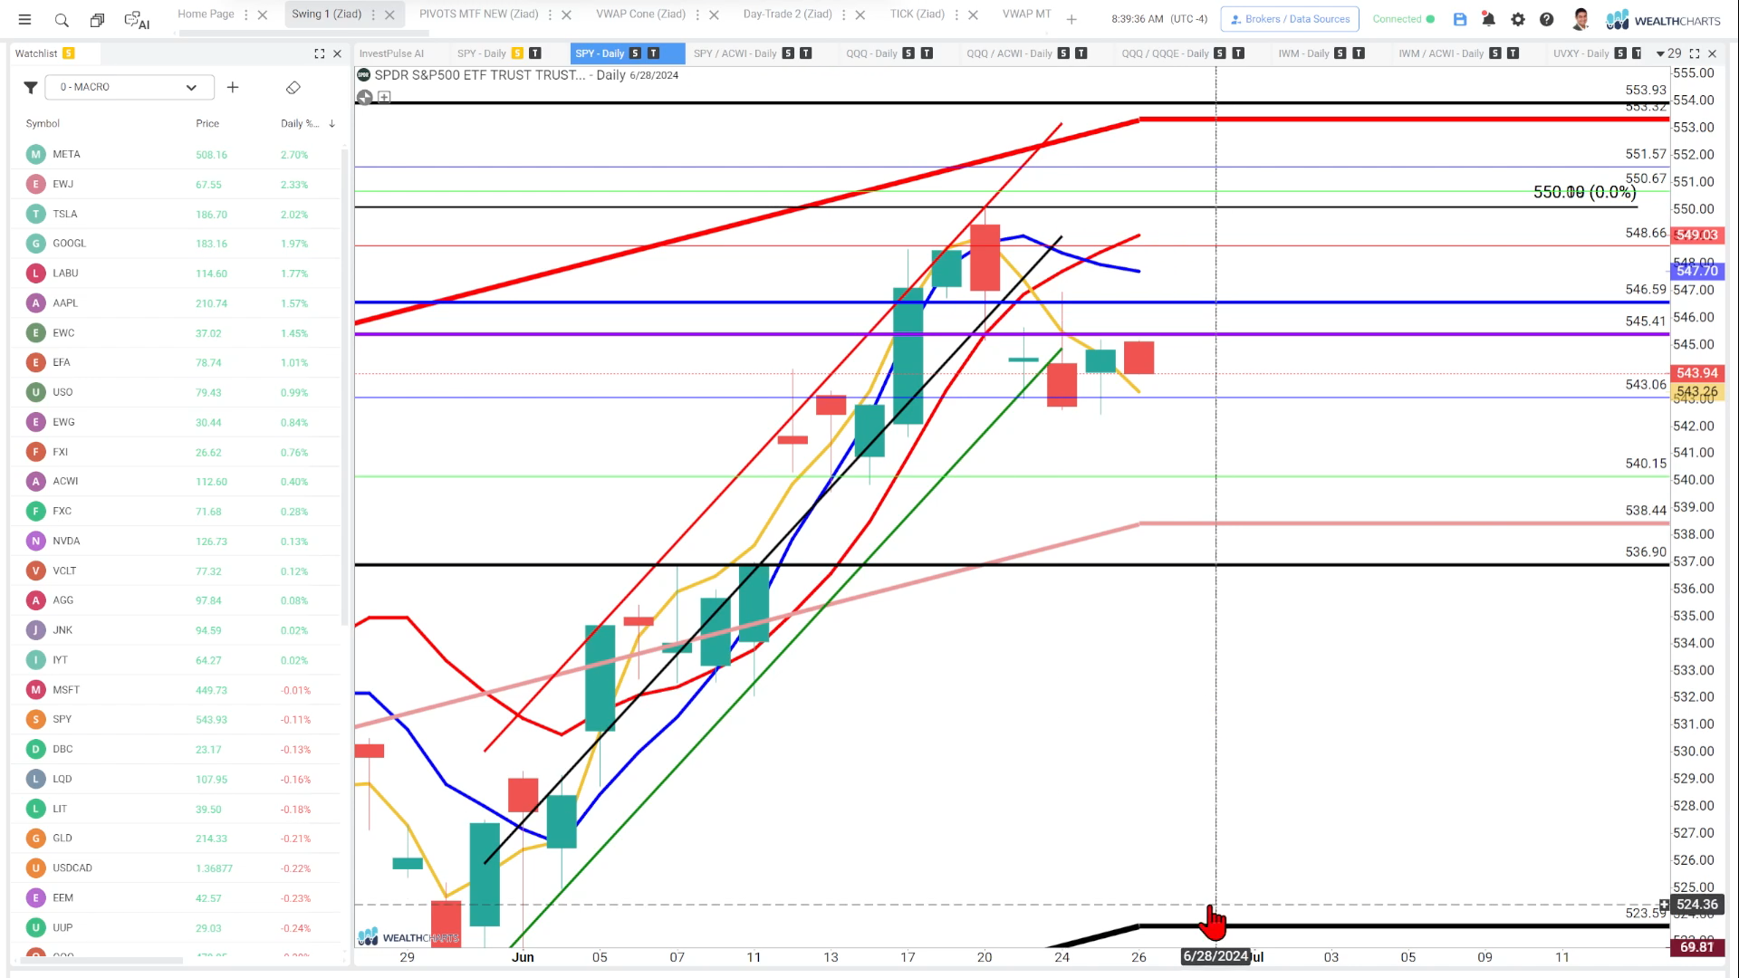
Task: Close the Watchlist panel
Action: pos(338,53)
